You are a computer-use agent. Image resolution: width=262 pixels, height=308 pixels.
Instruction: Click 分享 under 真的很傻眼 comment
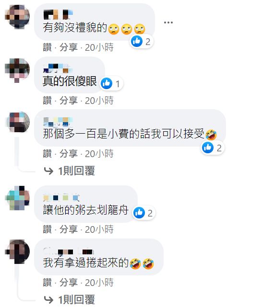click(69, 101)
